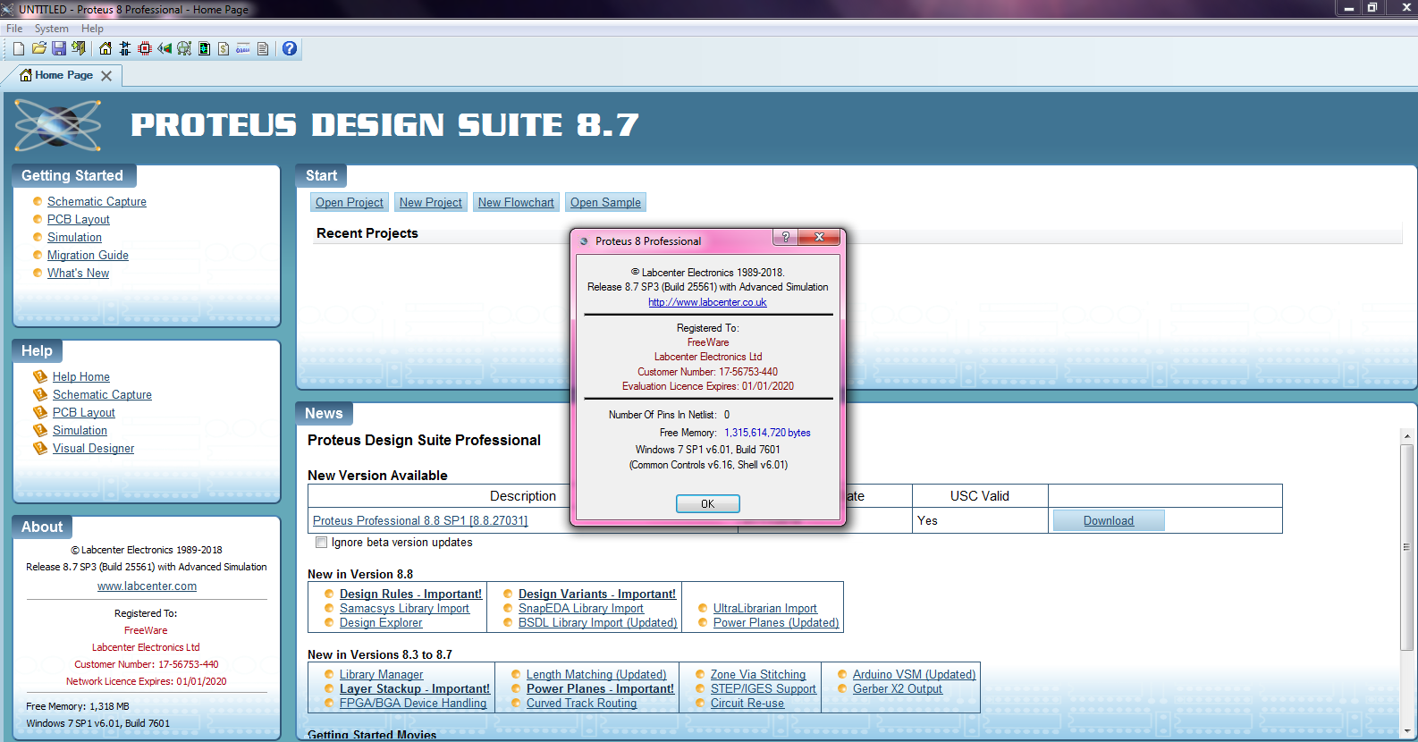Open the Source Code toolbar icon
Image resolution: width=1418 pixels, height=742 pixels.
(x=243, y=48)
